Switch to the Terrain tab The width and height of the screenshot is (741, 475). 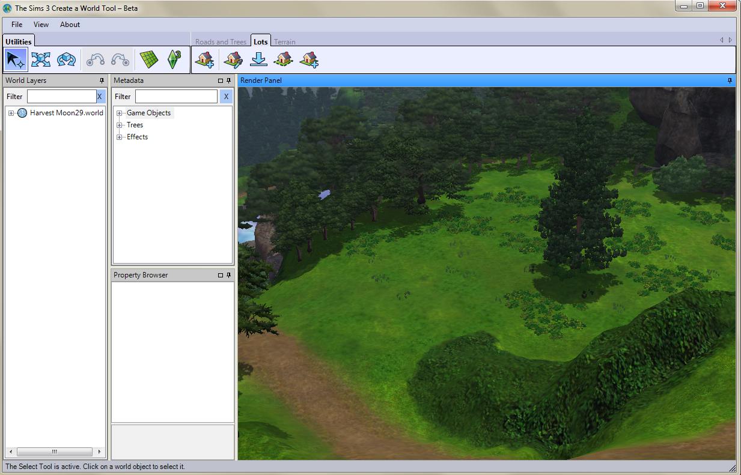click(x=284, y=41)
